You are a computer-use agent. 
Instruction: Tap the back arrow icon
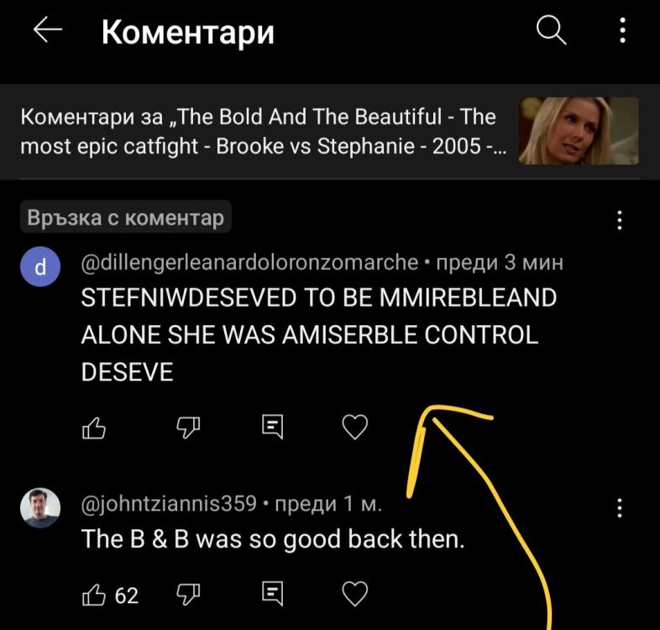click(48, 31)
